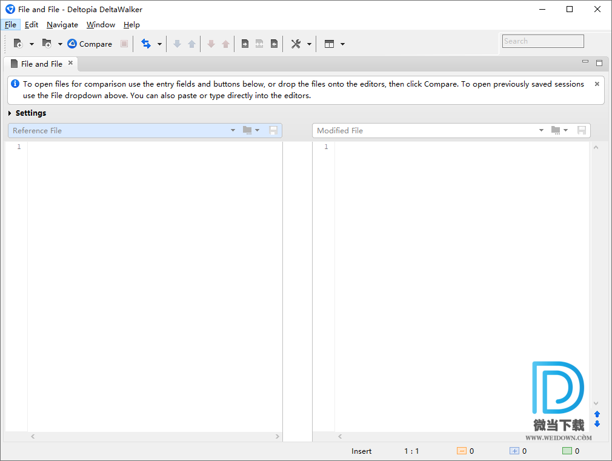Screen dimensions: 612x461
Task: Maximize the editor tab area
Action: tap(599, 63)
